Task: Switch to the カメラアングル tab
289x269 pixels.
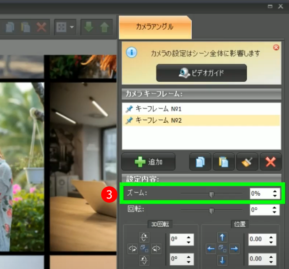Action: 155,27
